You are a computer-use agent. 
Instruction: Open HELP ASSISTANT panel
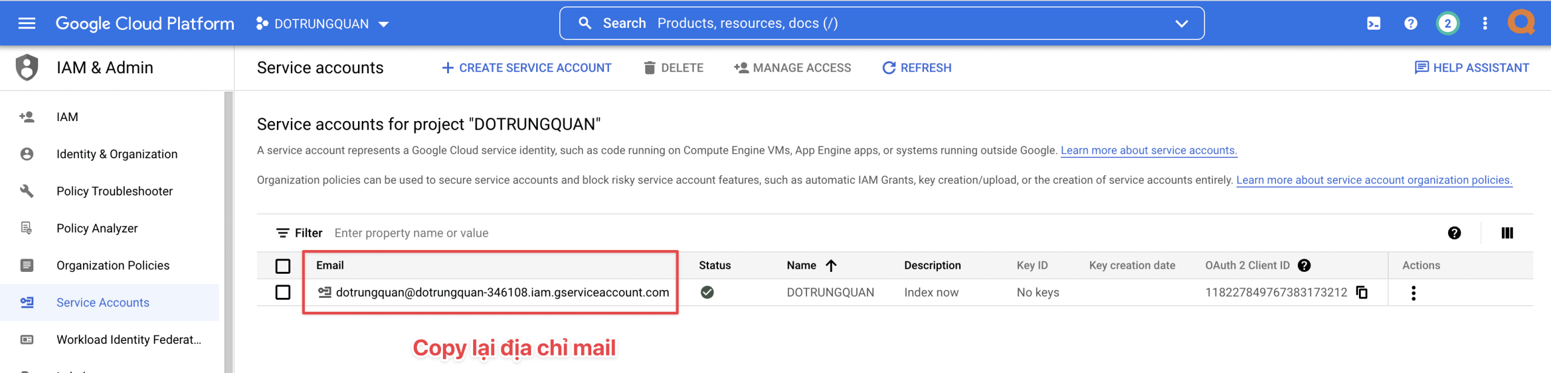[x=1472, y=68]
